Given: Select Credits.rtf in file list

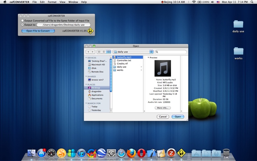Looking at the screenshot, I should pos(128,63).
